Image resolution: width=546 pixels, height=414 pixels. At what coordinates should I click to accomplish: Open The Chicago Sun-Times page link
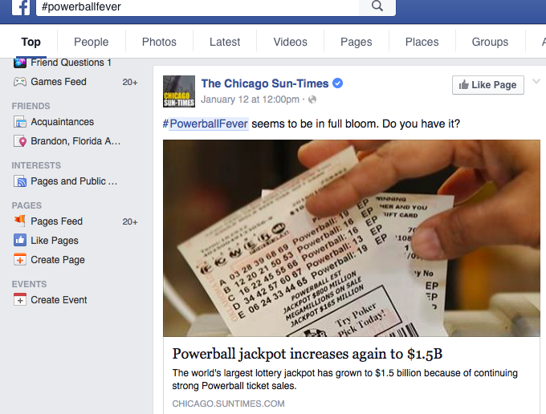265,83
